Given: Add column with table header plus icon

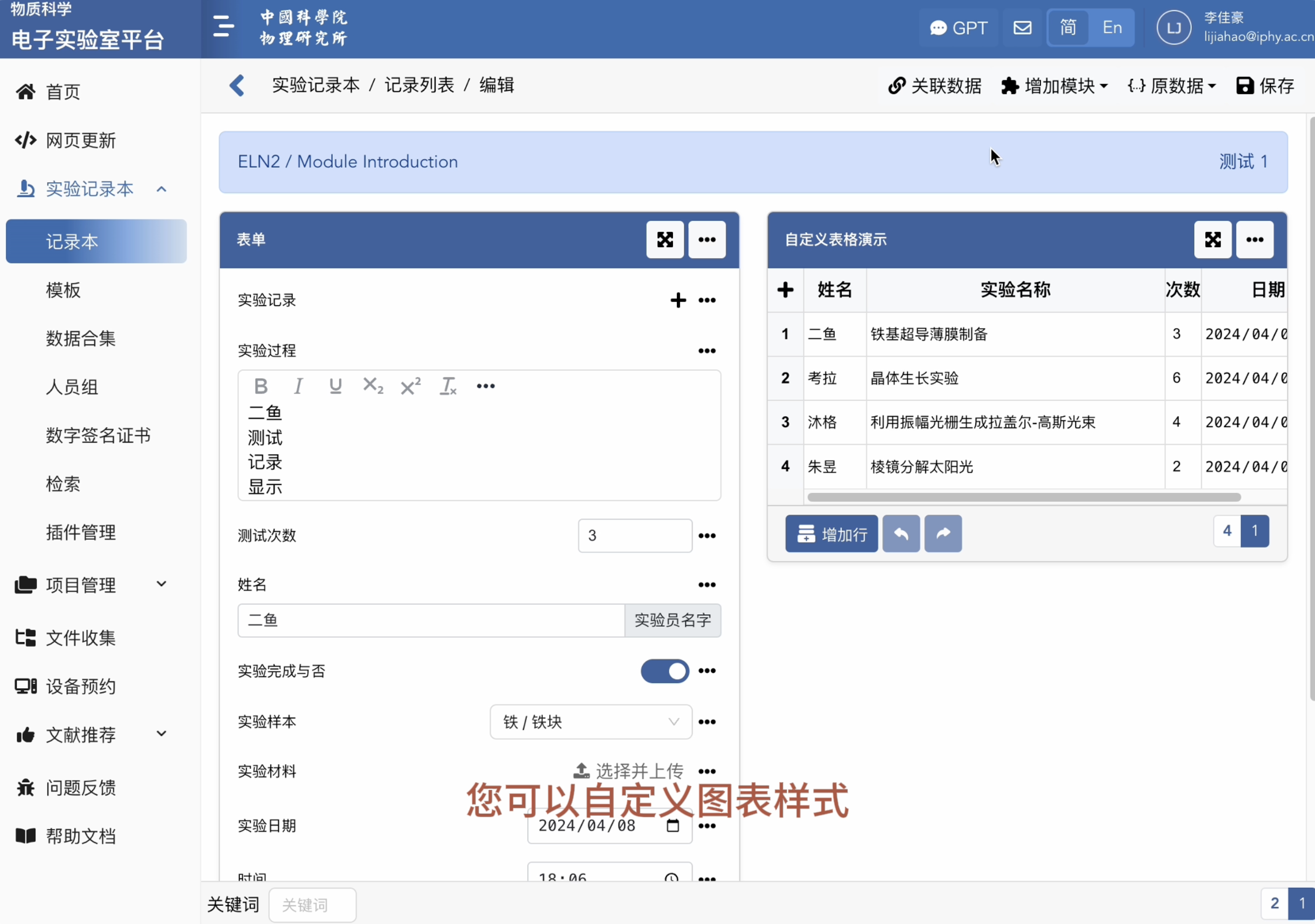Looking at the screenshot, I should 785,290.
